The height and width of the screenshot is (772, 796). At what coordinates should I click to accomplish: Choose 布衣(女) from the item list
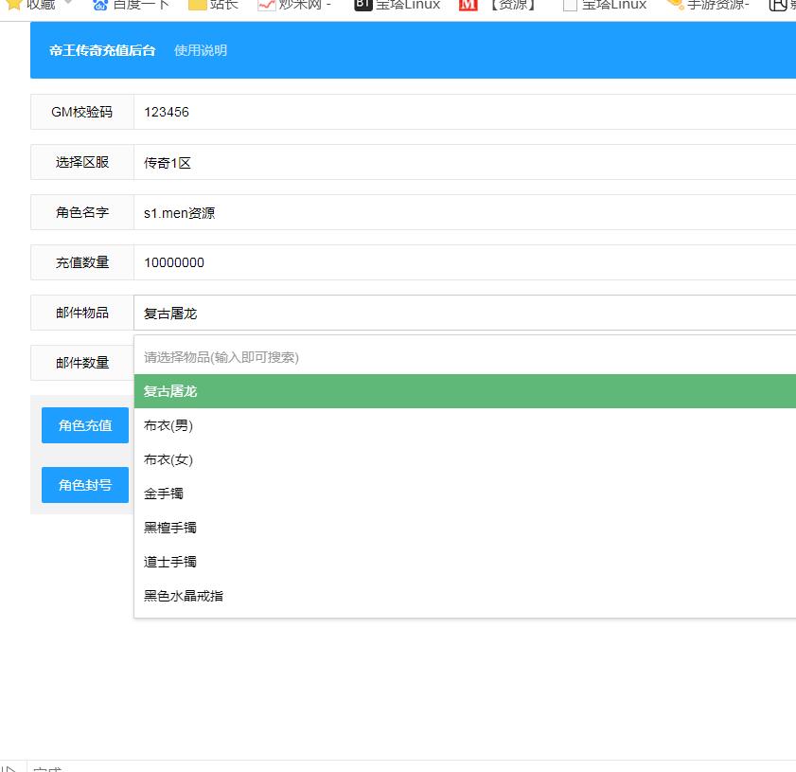pos(168,460)
